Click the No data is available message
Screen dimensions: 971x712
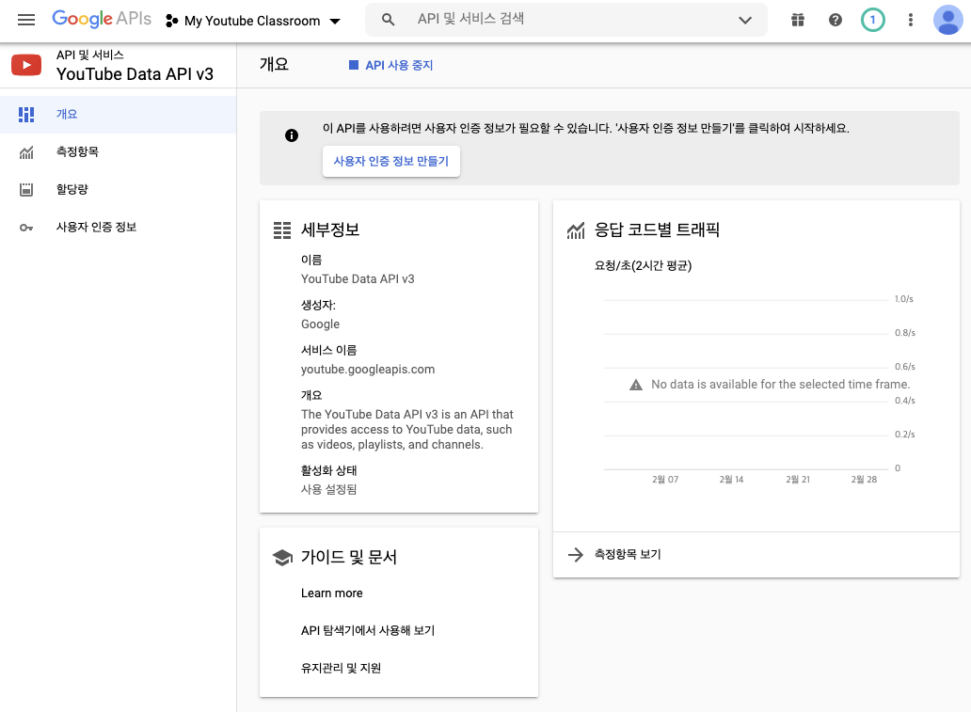[780, 385]
